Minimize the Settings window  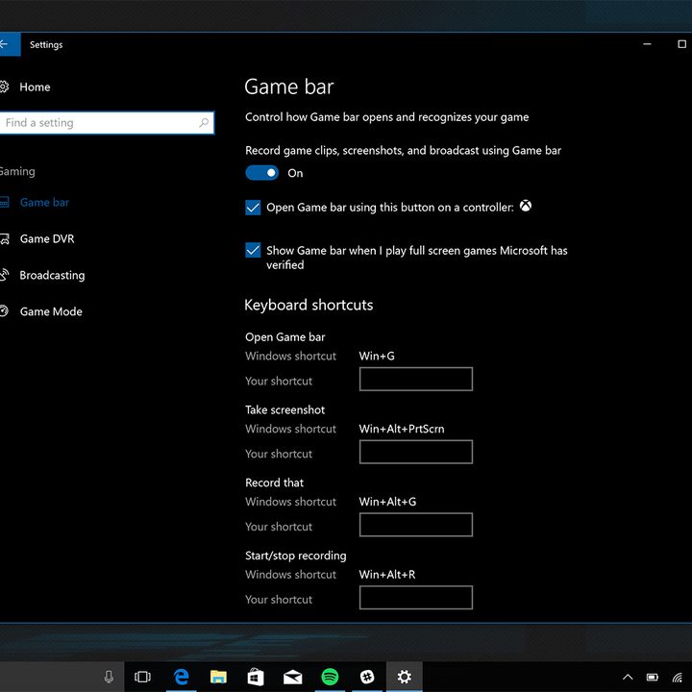pyautogui.click(x=647, y=44)
